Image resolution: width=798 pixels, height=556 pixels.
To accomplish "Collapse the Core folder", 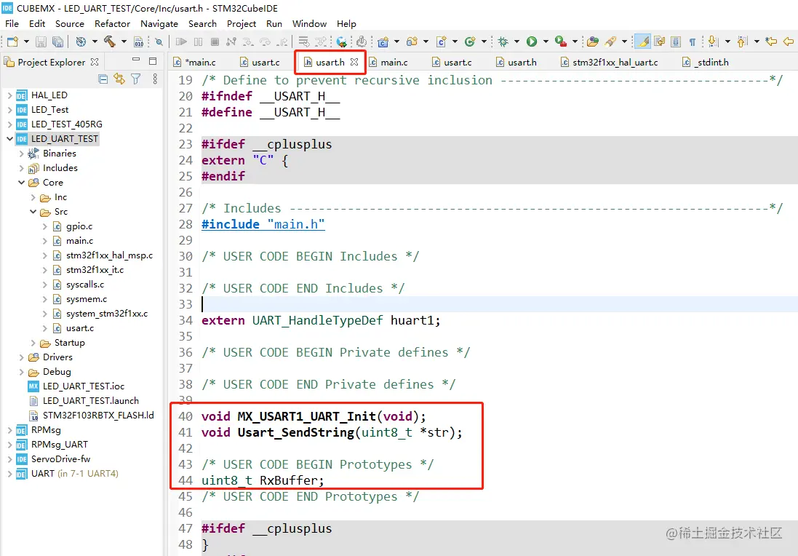I will click(21, 182).
